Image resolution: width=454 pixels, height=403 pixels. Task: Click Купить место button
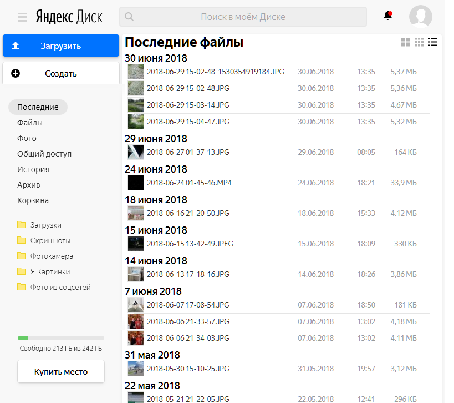click(61, 372)
